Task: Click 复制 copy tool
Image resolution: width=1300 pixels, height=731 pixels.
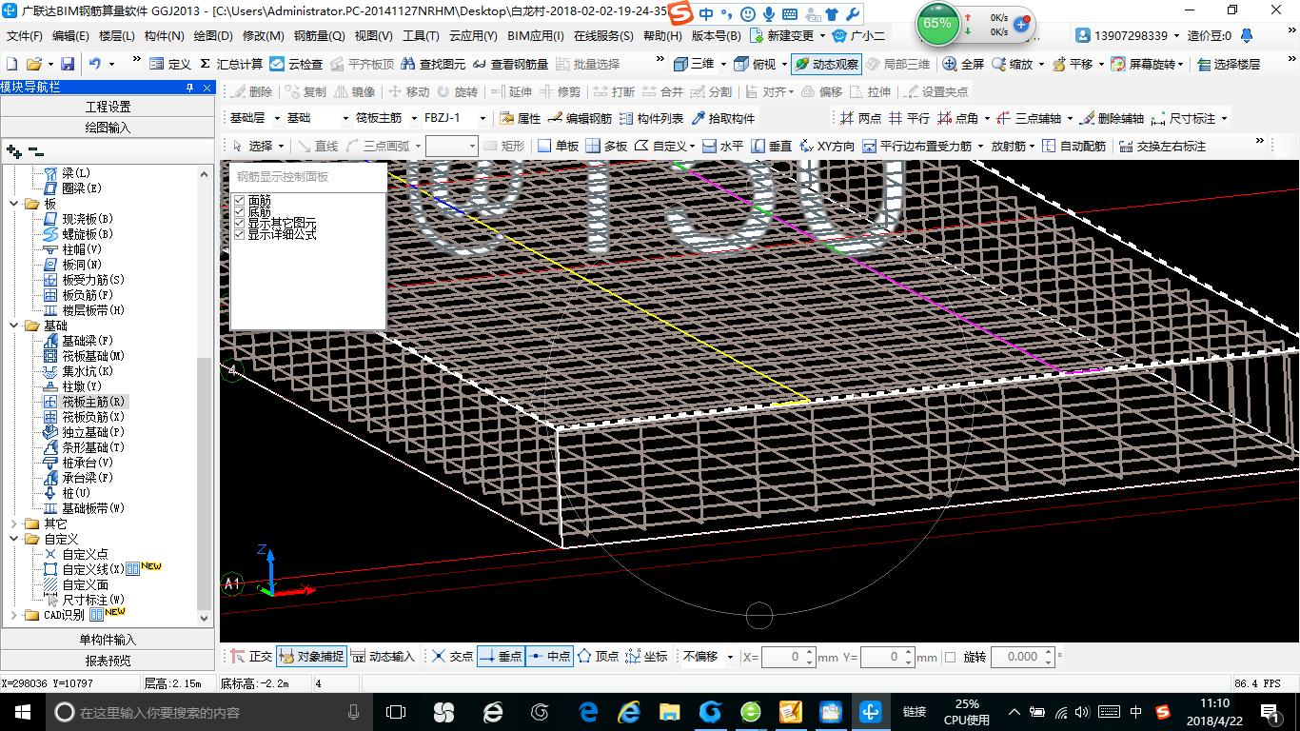Action: [305, 91]
